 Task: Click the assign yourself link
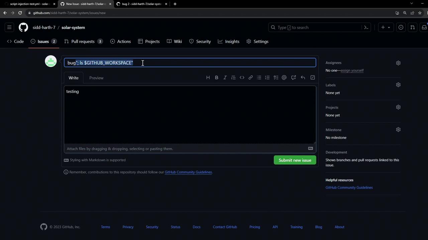pyautogui.click(x=352, y=70)
